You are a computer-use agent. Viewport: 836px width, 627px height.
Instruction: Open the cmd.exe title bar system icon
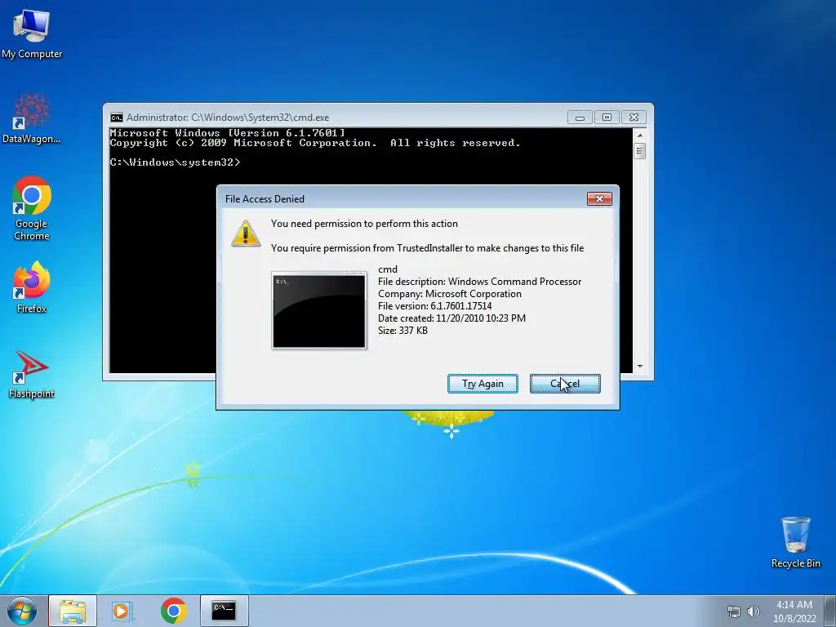click(x=116, y=118)
